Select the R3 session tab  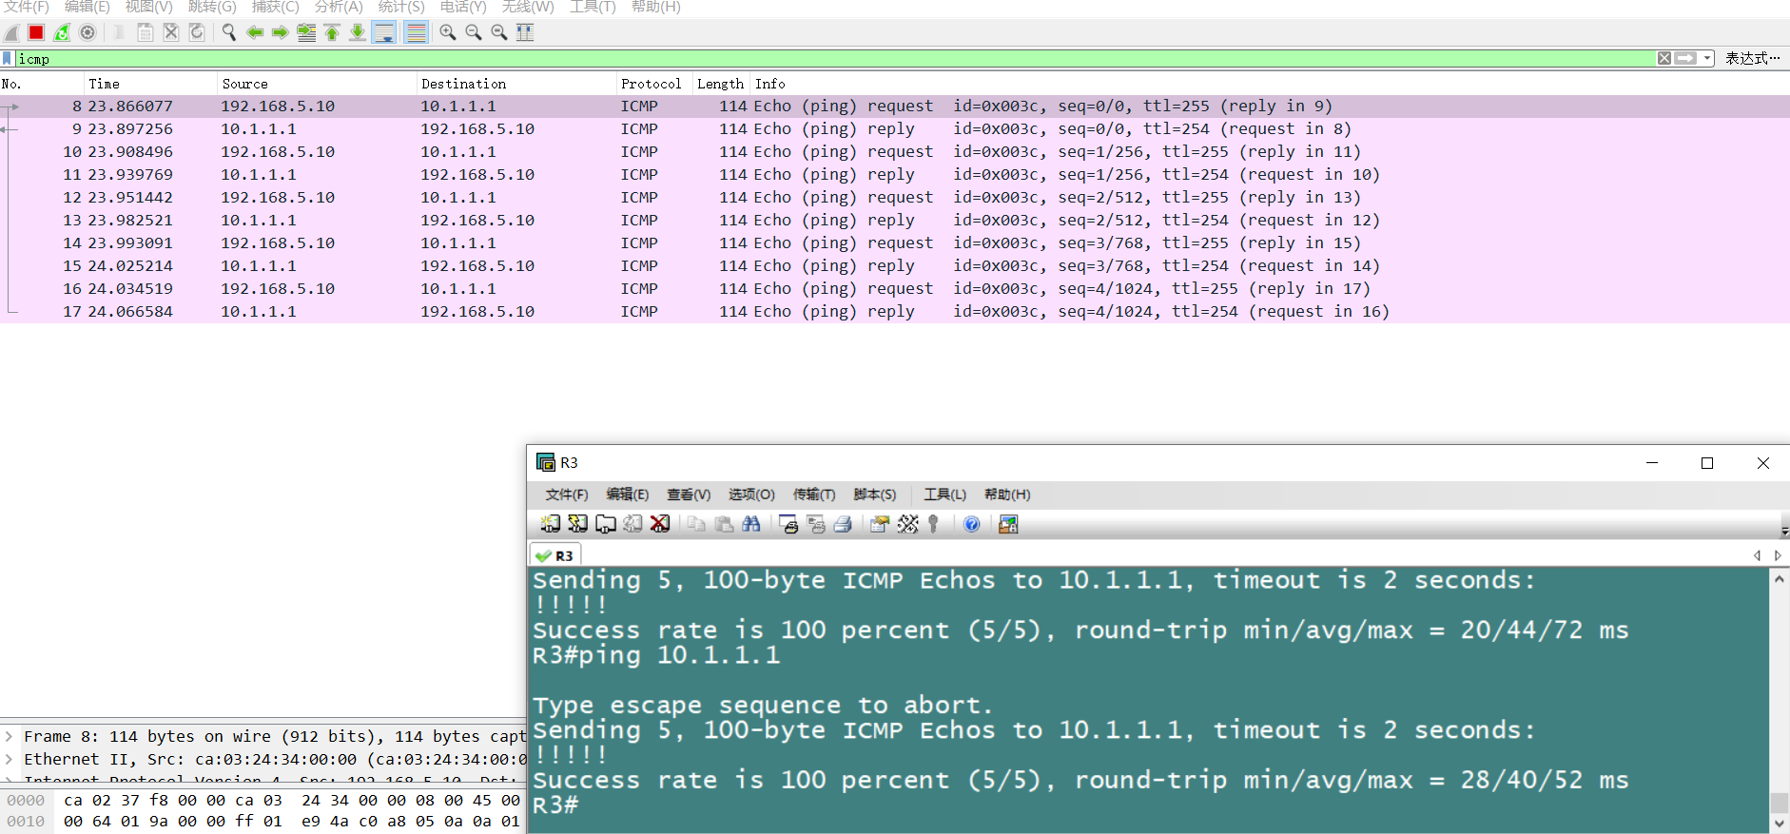coord(555,555)
